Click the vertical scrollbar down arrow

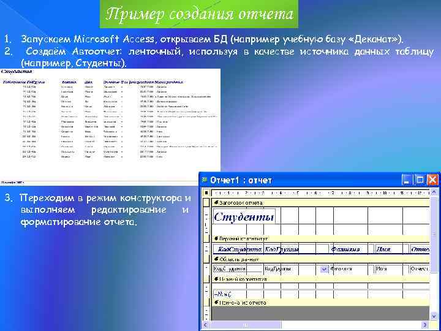coord(434,317)
